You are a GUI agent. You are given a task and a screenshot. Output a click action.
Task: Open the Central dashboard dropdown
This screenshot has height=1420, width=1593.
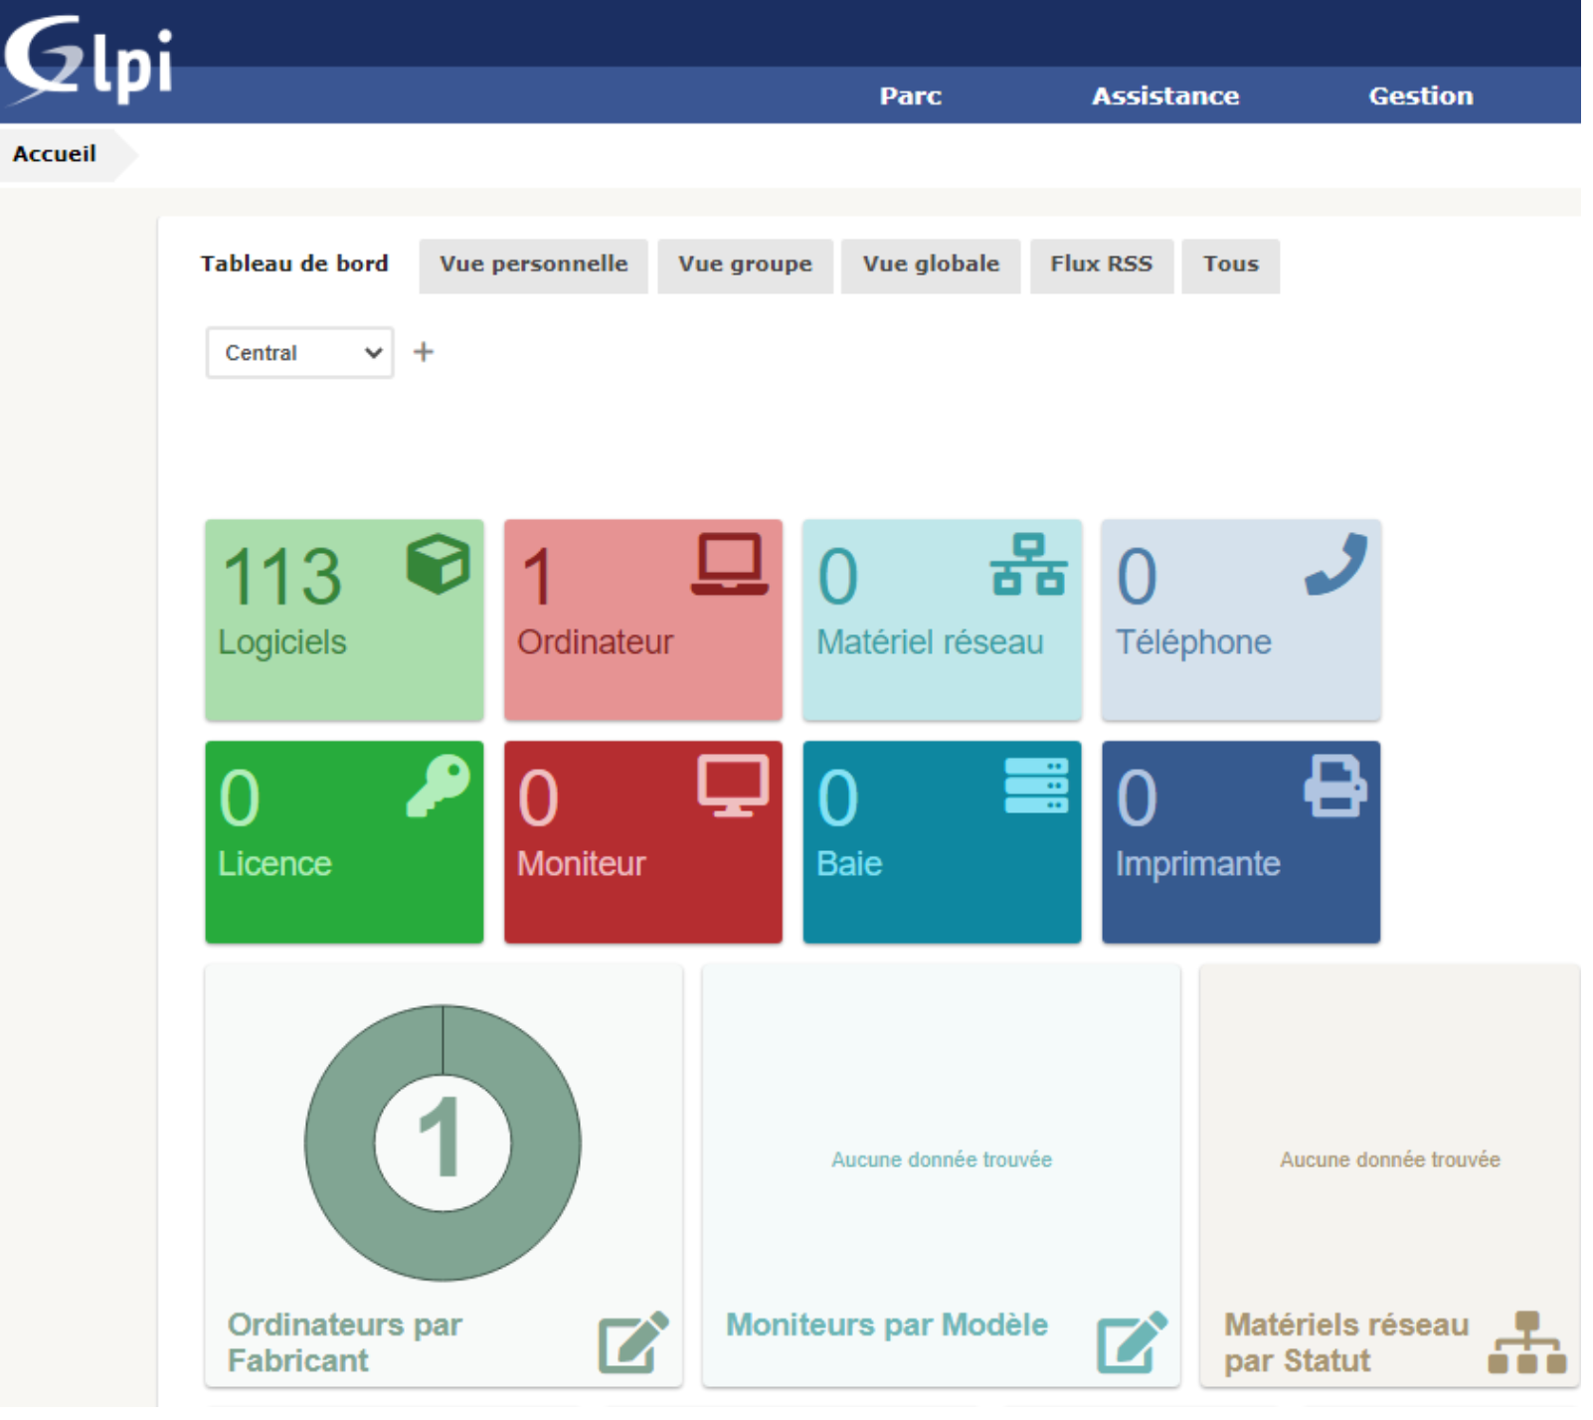299,354
